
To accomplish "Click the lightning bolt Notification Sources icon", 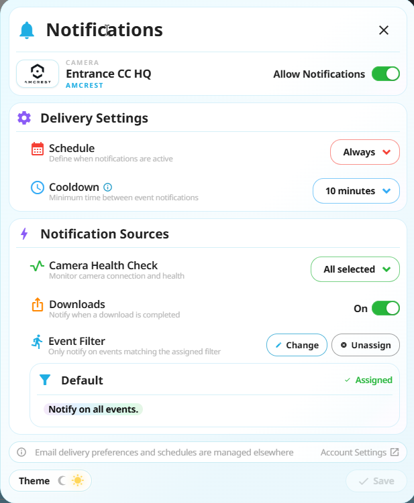I will click(24, 234).
